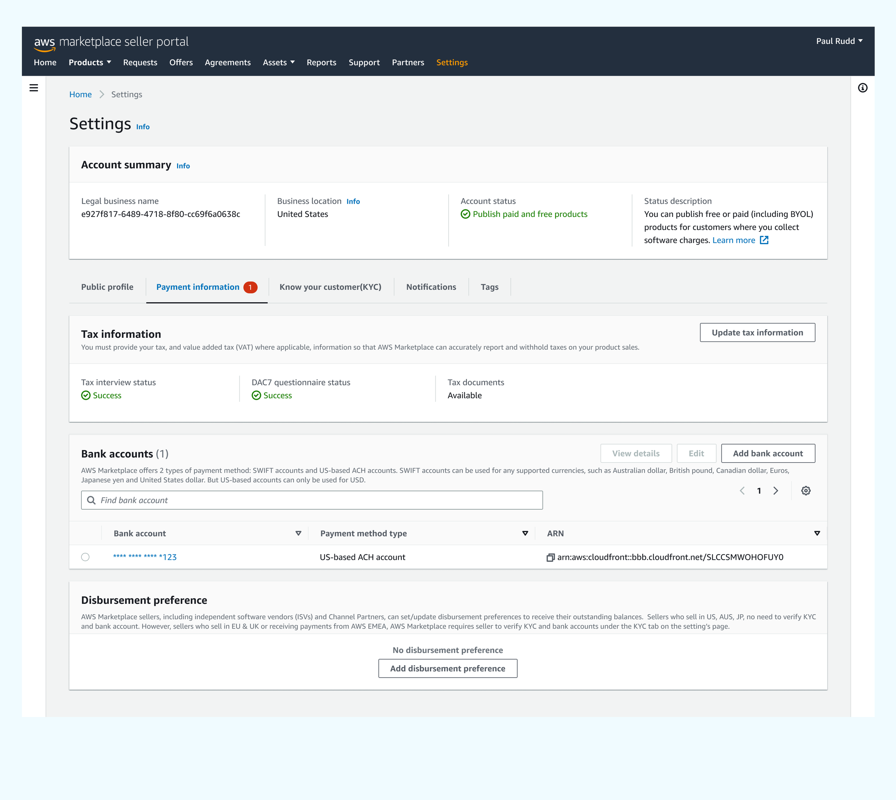Click the green check icon beside Tax interview Success

(86, 396)
